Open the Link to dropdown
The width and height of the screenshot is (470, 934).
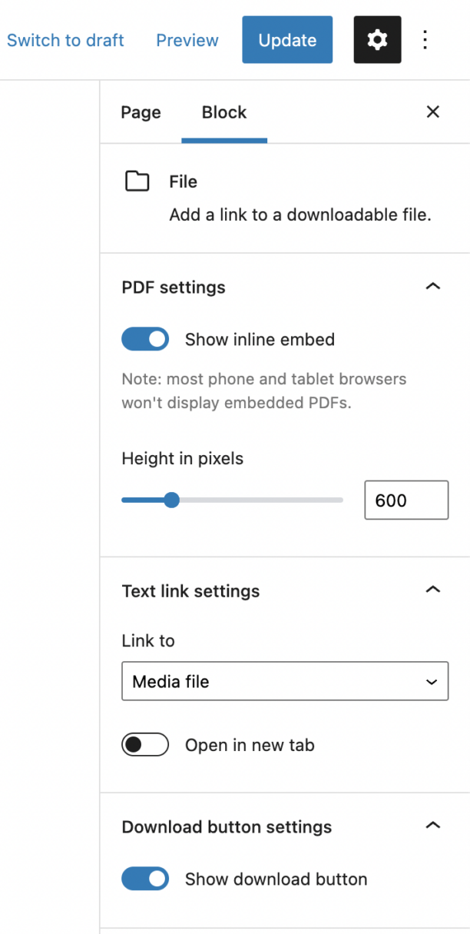[285, 682]
